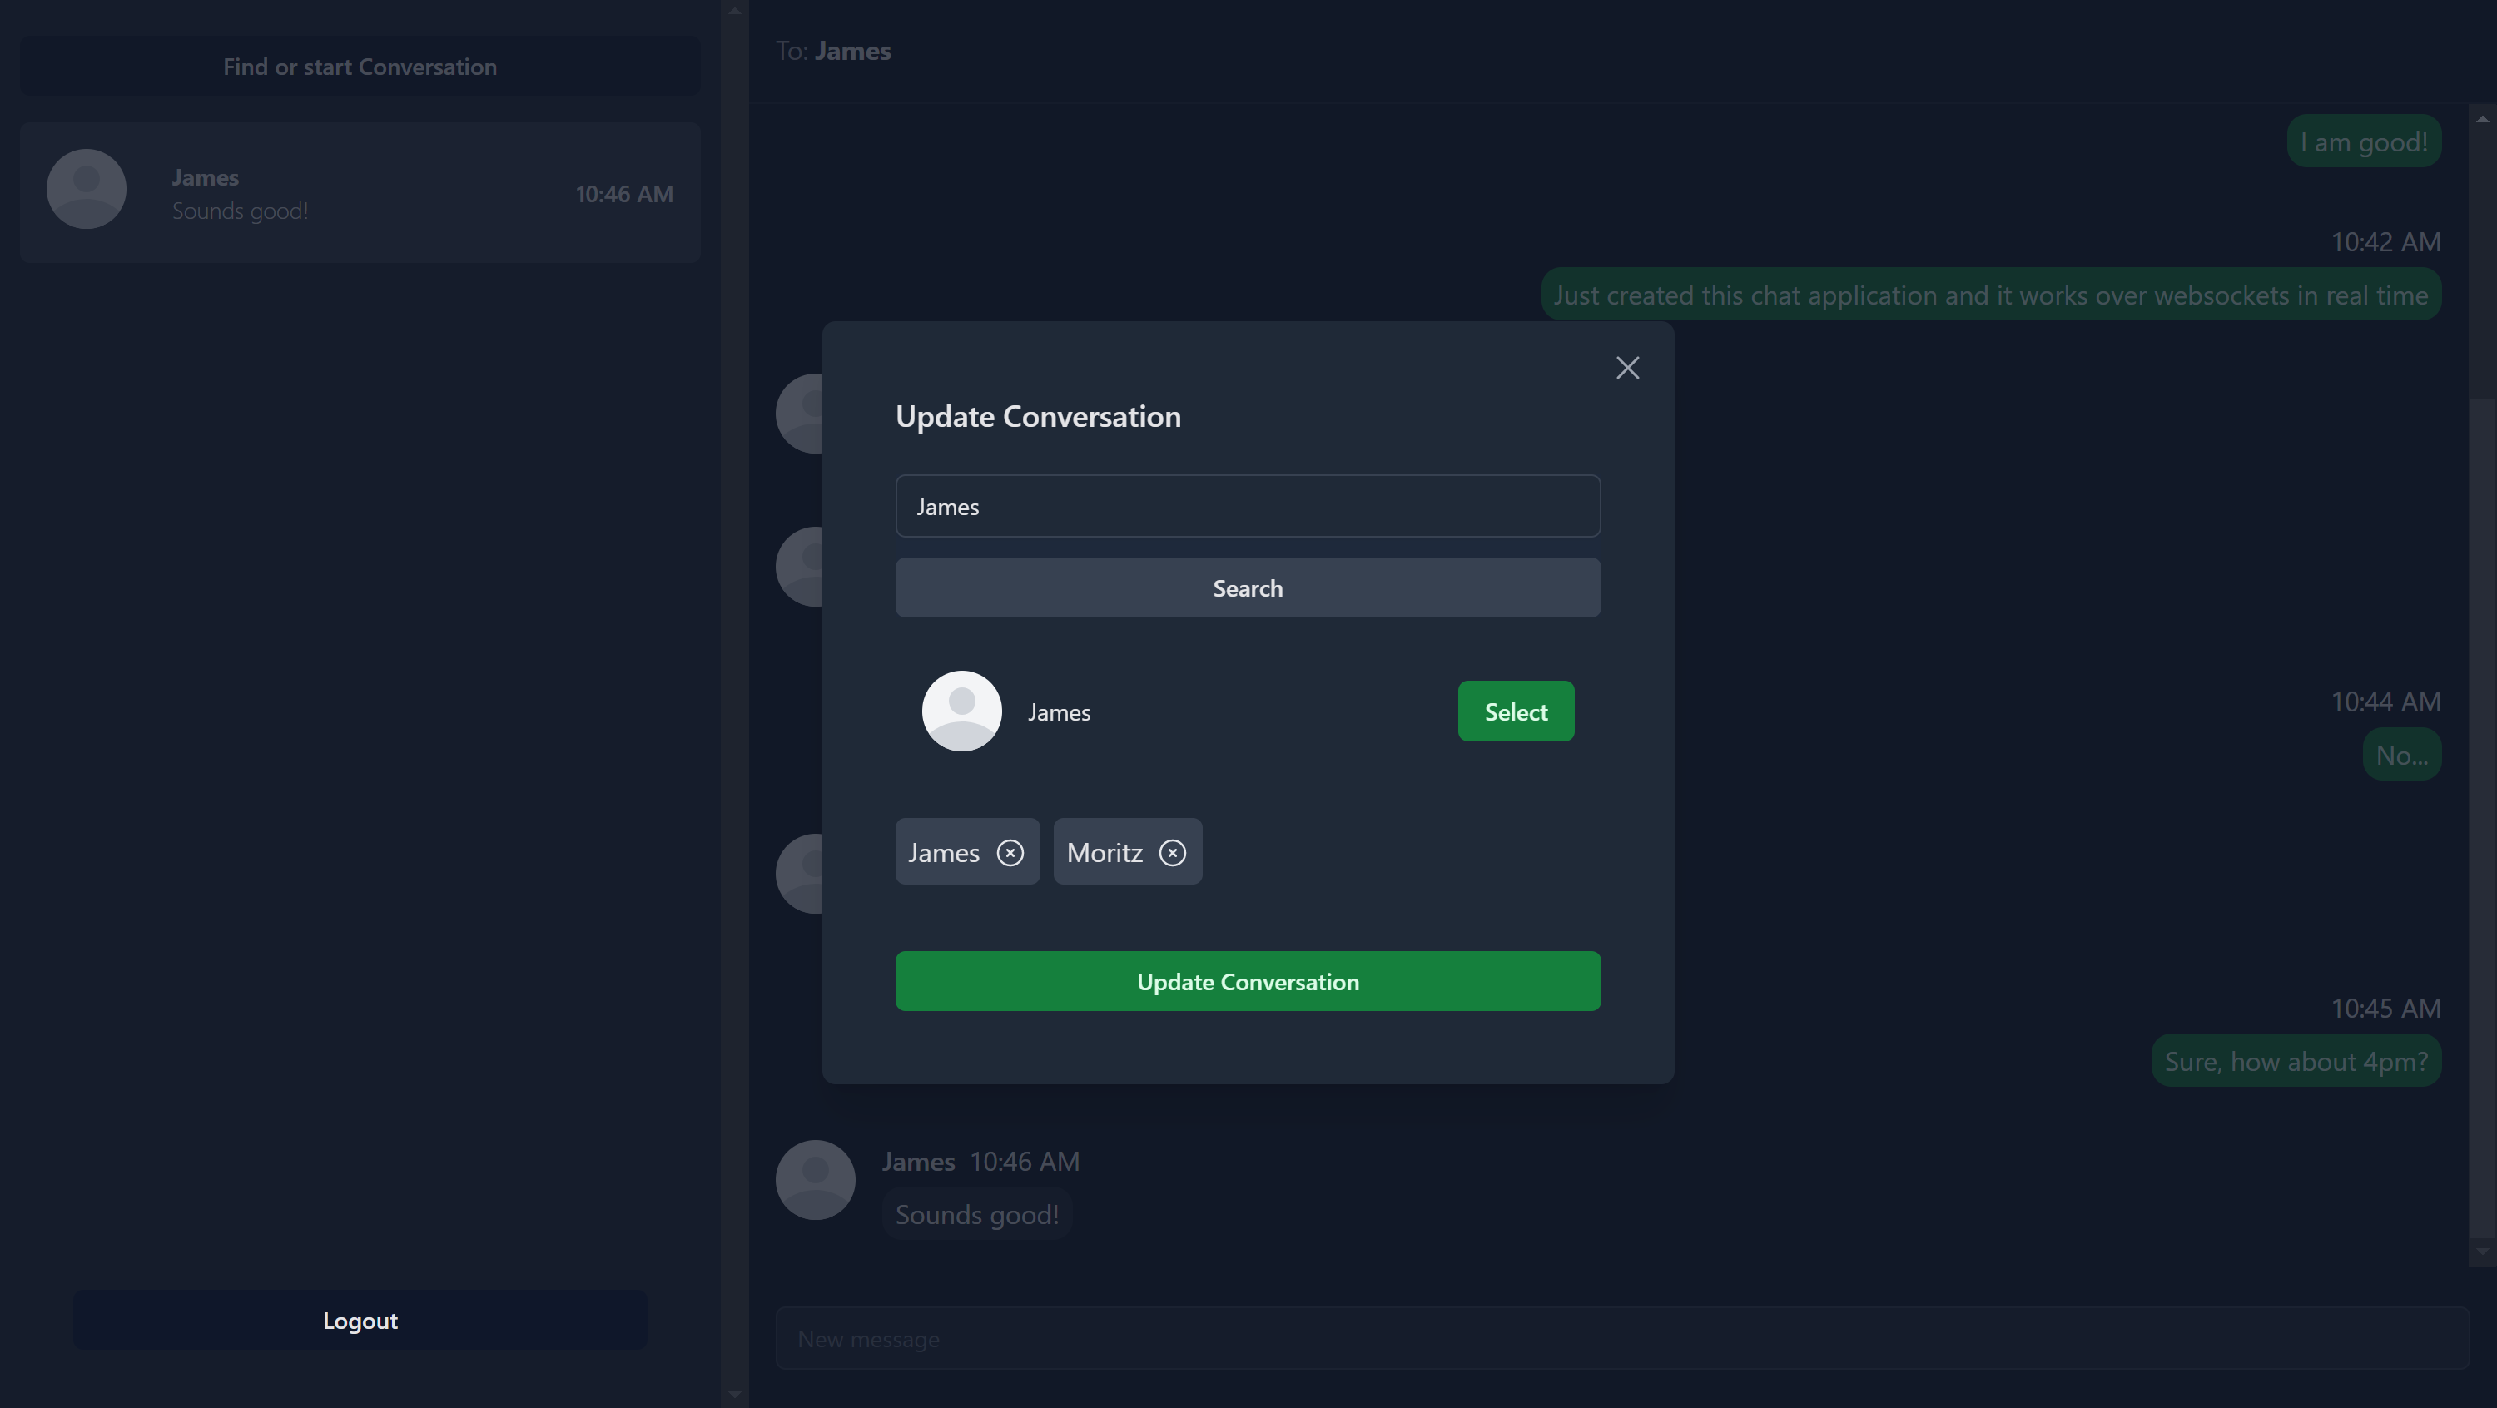Remove Moritz from selected participants
This screenshot has height=1408, width=2497.
point(1172,853)
